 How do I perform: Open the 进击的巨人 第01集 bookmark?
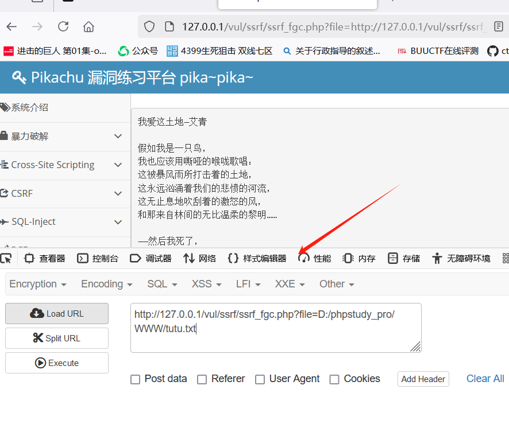tap(55, 51)
